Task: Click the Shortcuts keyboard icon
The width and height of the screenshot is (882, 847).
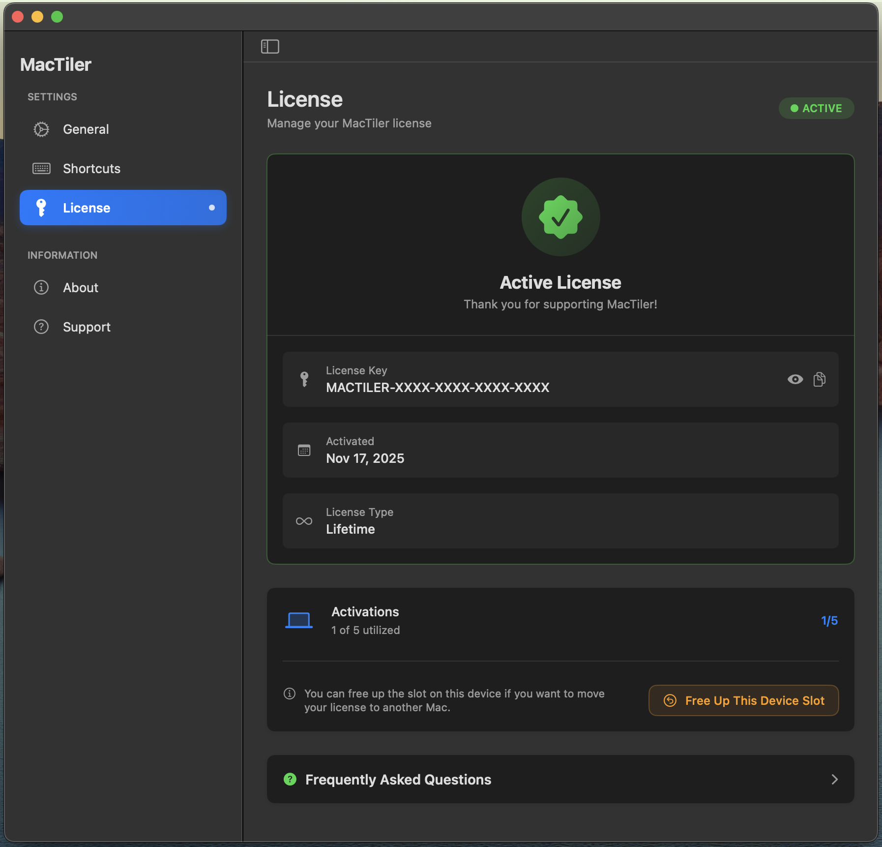Action: [x=41, y=169]
